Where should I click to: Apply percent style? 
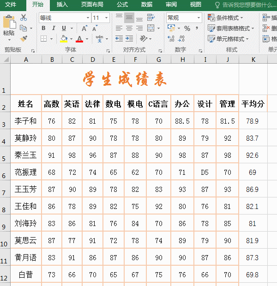click(187, 28)
